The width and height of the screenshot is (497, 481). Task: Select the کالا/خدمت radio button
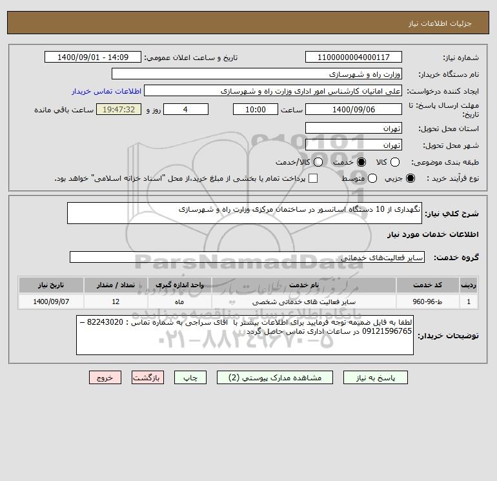coord(318,162)
